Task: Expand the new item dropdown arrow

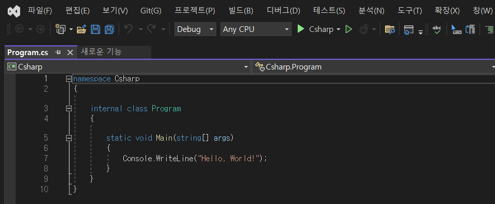Action: pos(71,29)
